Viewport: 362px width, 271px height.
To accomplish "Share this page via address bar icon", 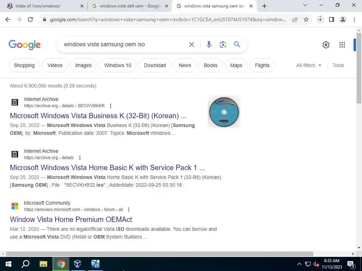I will click(295, 20).
